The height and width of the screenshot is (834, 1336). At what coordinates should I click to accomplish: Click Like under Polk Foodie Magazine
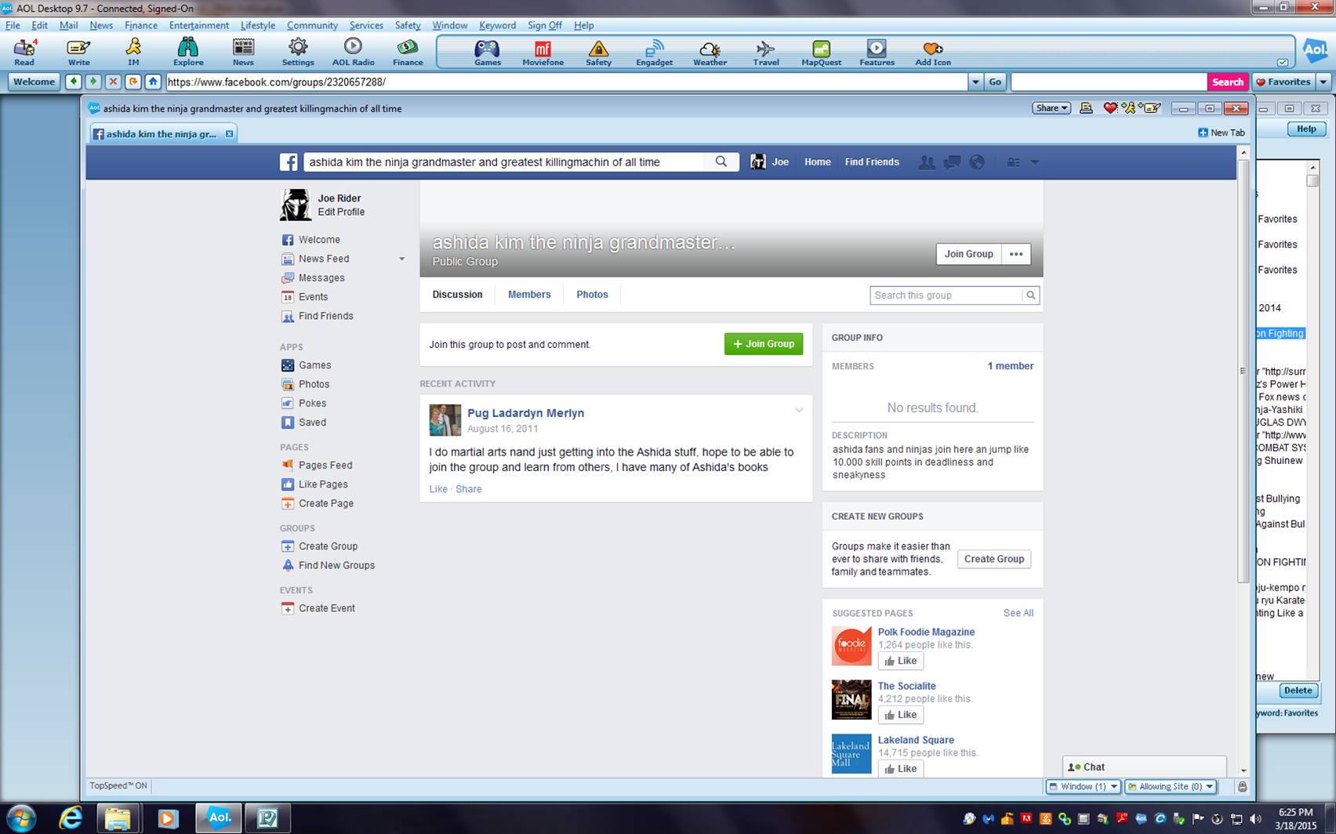tap(900, 661)
